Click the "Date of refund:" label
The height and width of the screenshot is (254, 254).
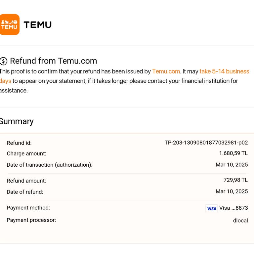[25, 192]
